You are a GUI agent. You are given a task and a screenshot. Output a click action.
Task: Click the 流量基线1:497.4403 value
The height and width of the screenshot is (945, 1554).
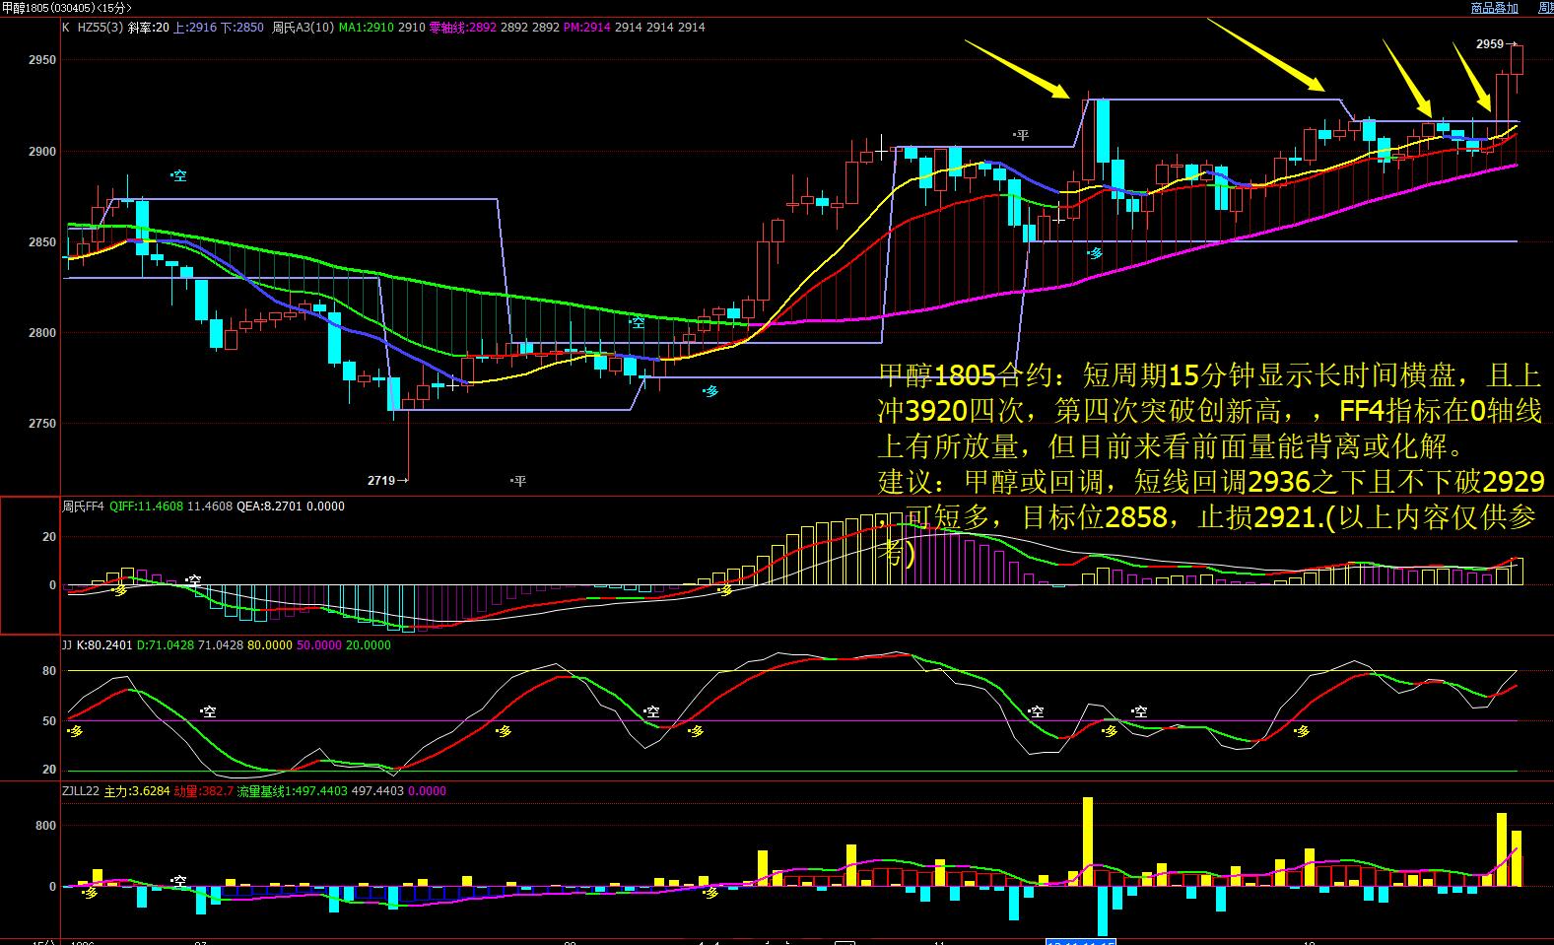[x=292, y=791]
